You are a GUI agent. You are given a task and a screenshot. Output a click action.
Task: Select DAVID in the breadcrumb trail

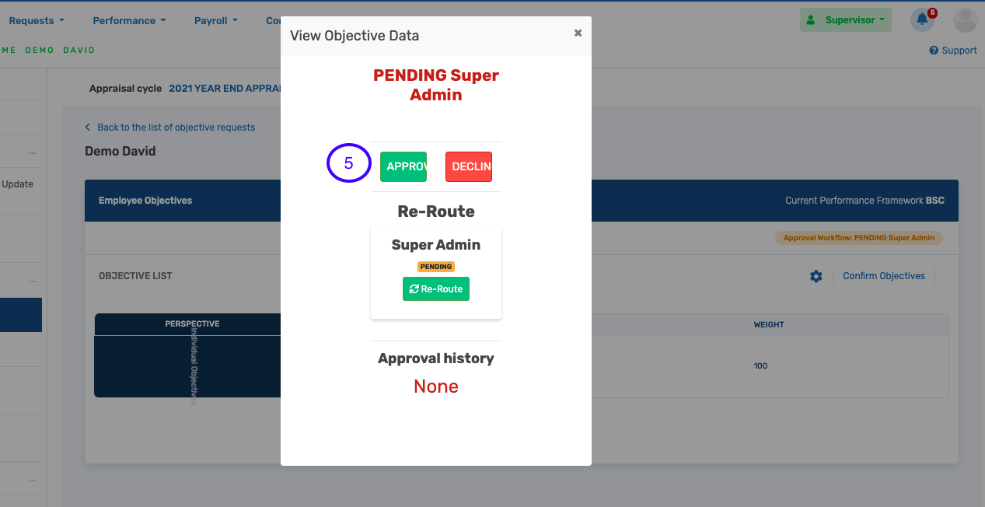coord(79,50)
